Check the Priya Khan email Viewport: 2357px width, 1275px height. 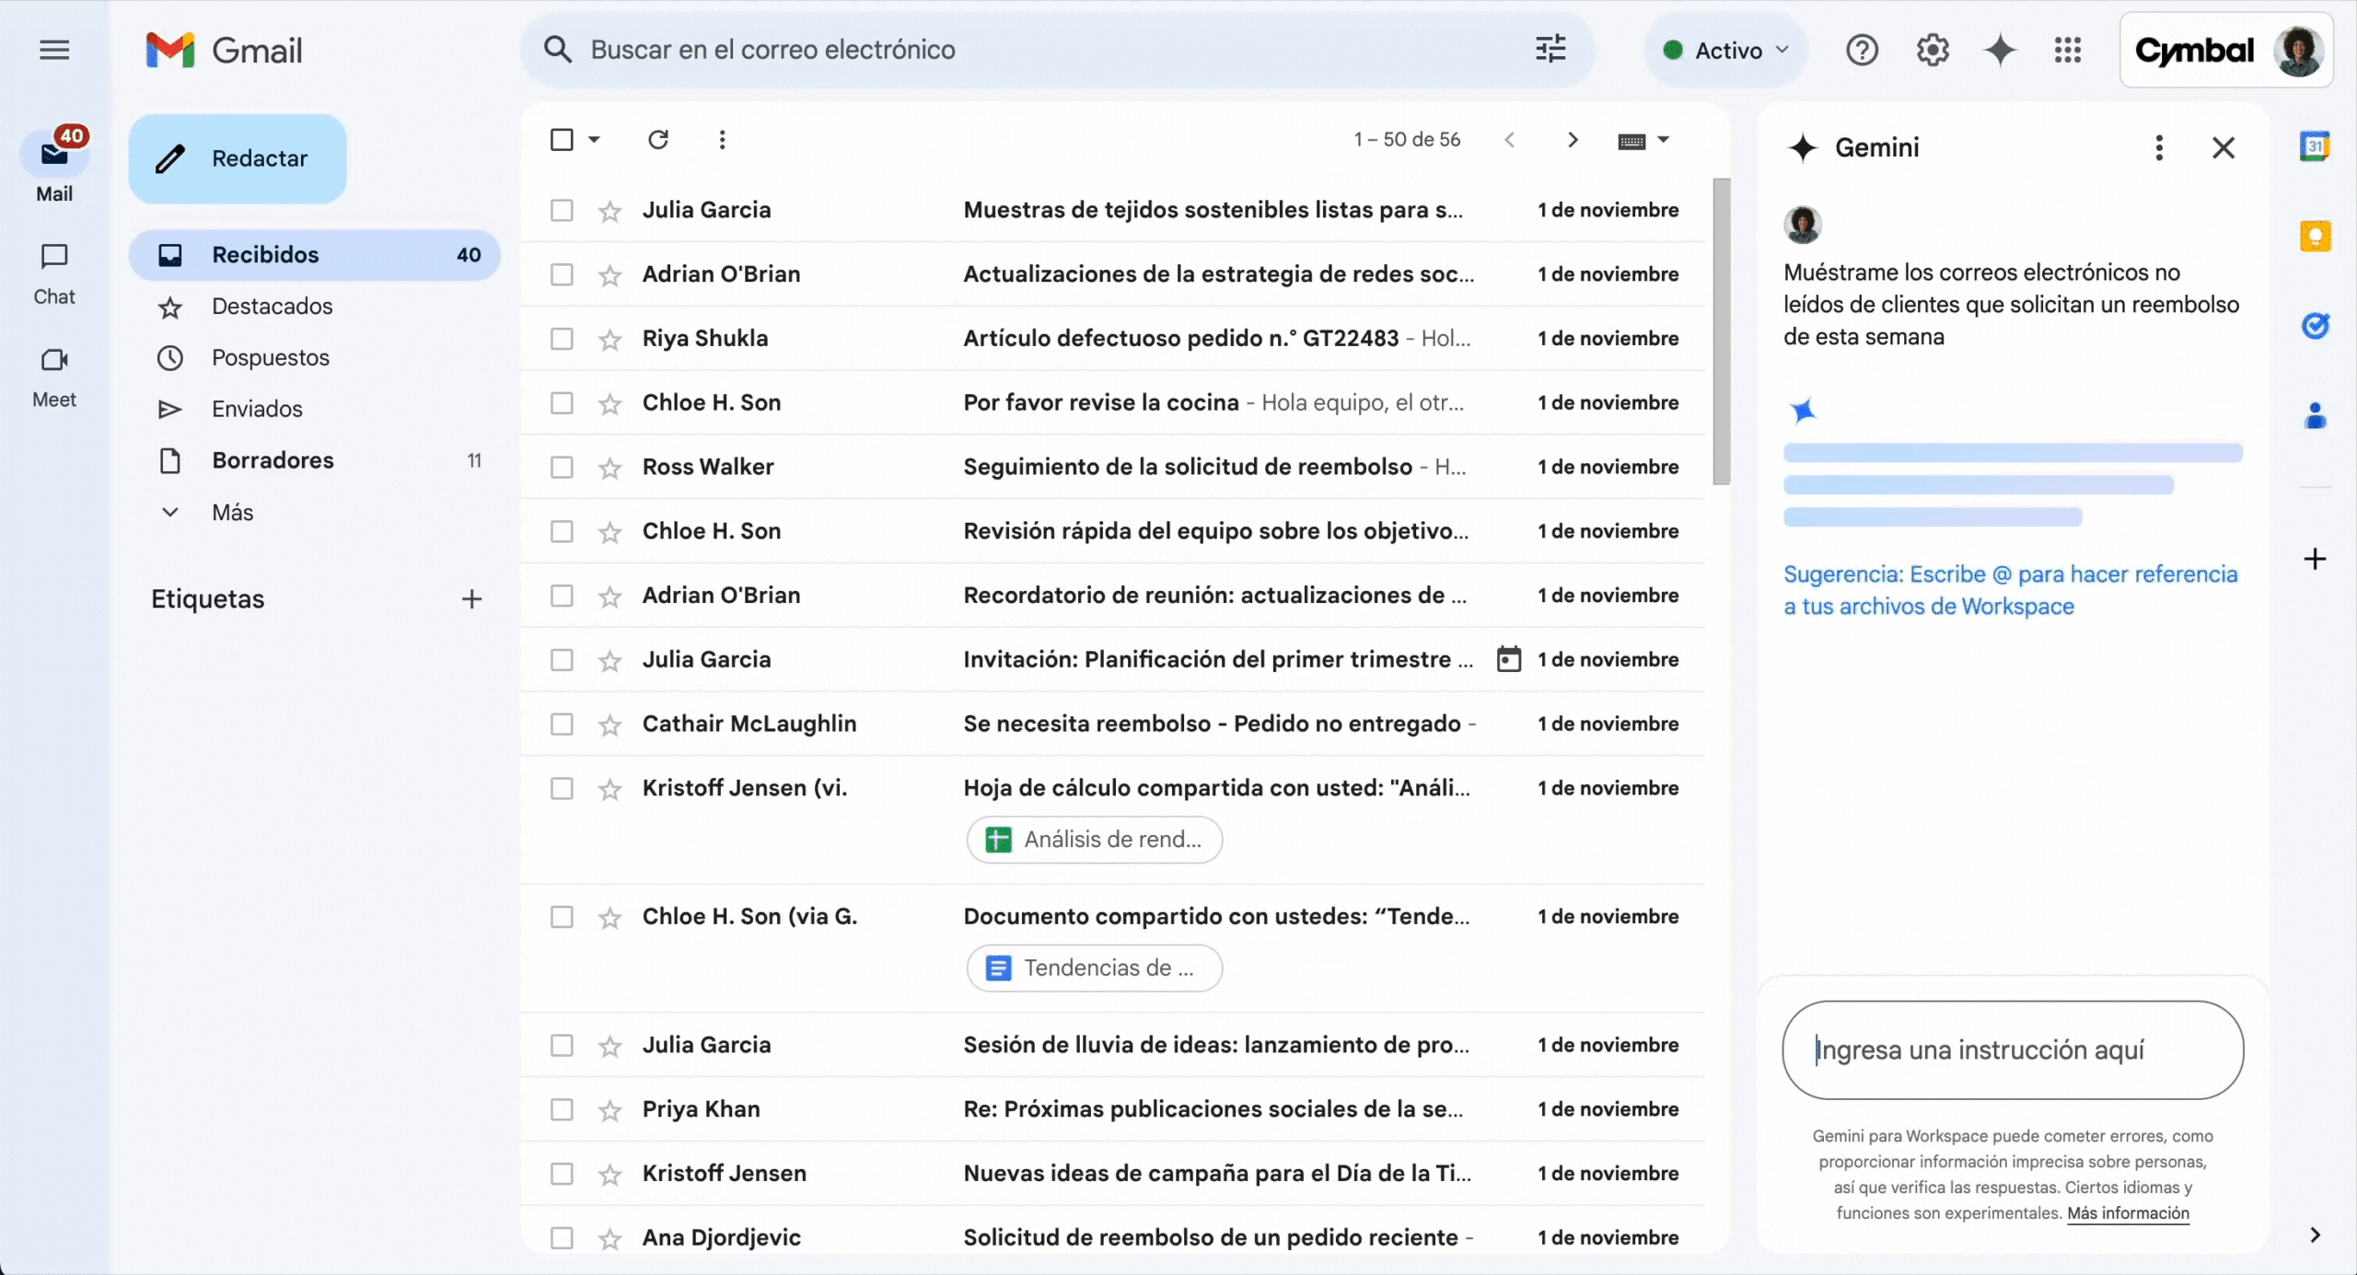click(562, 1110)
